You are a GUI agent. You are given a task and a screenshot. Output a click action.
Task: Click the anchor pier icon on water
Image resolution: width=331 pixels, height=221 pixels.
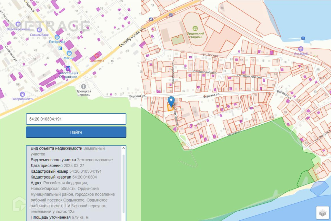coord(303,38)
